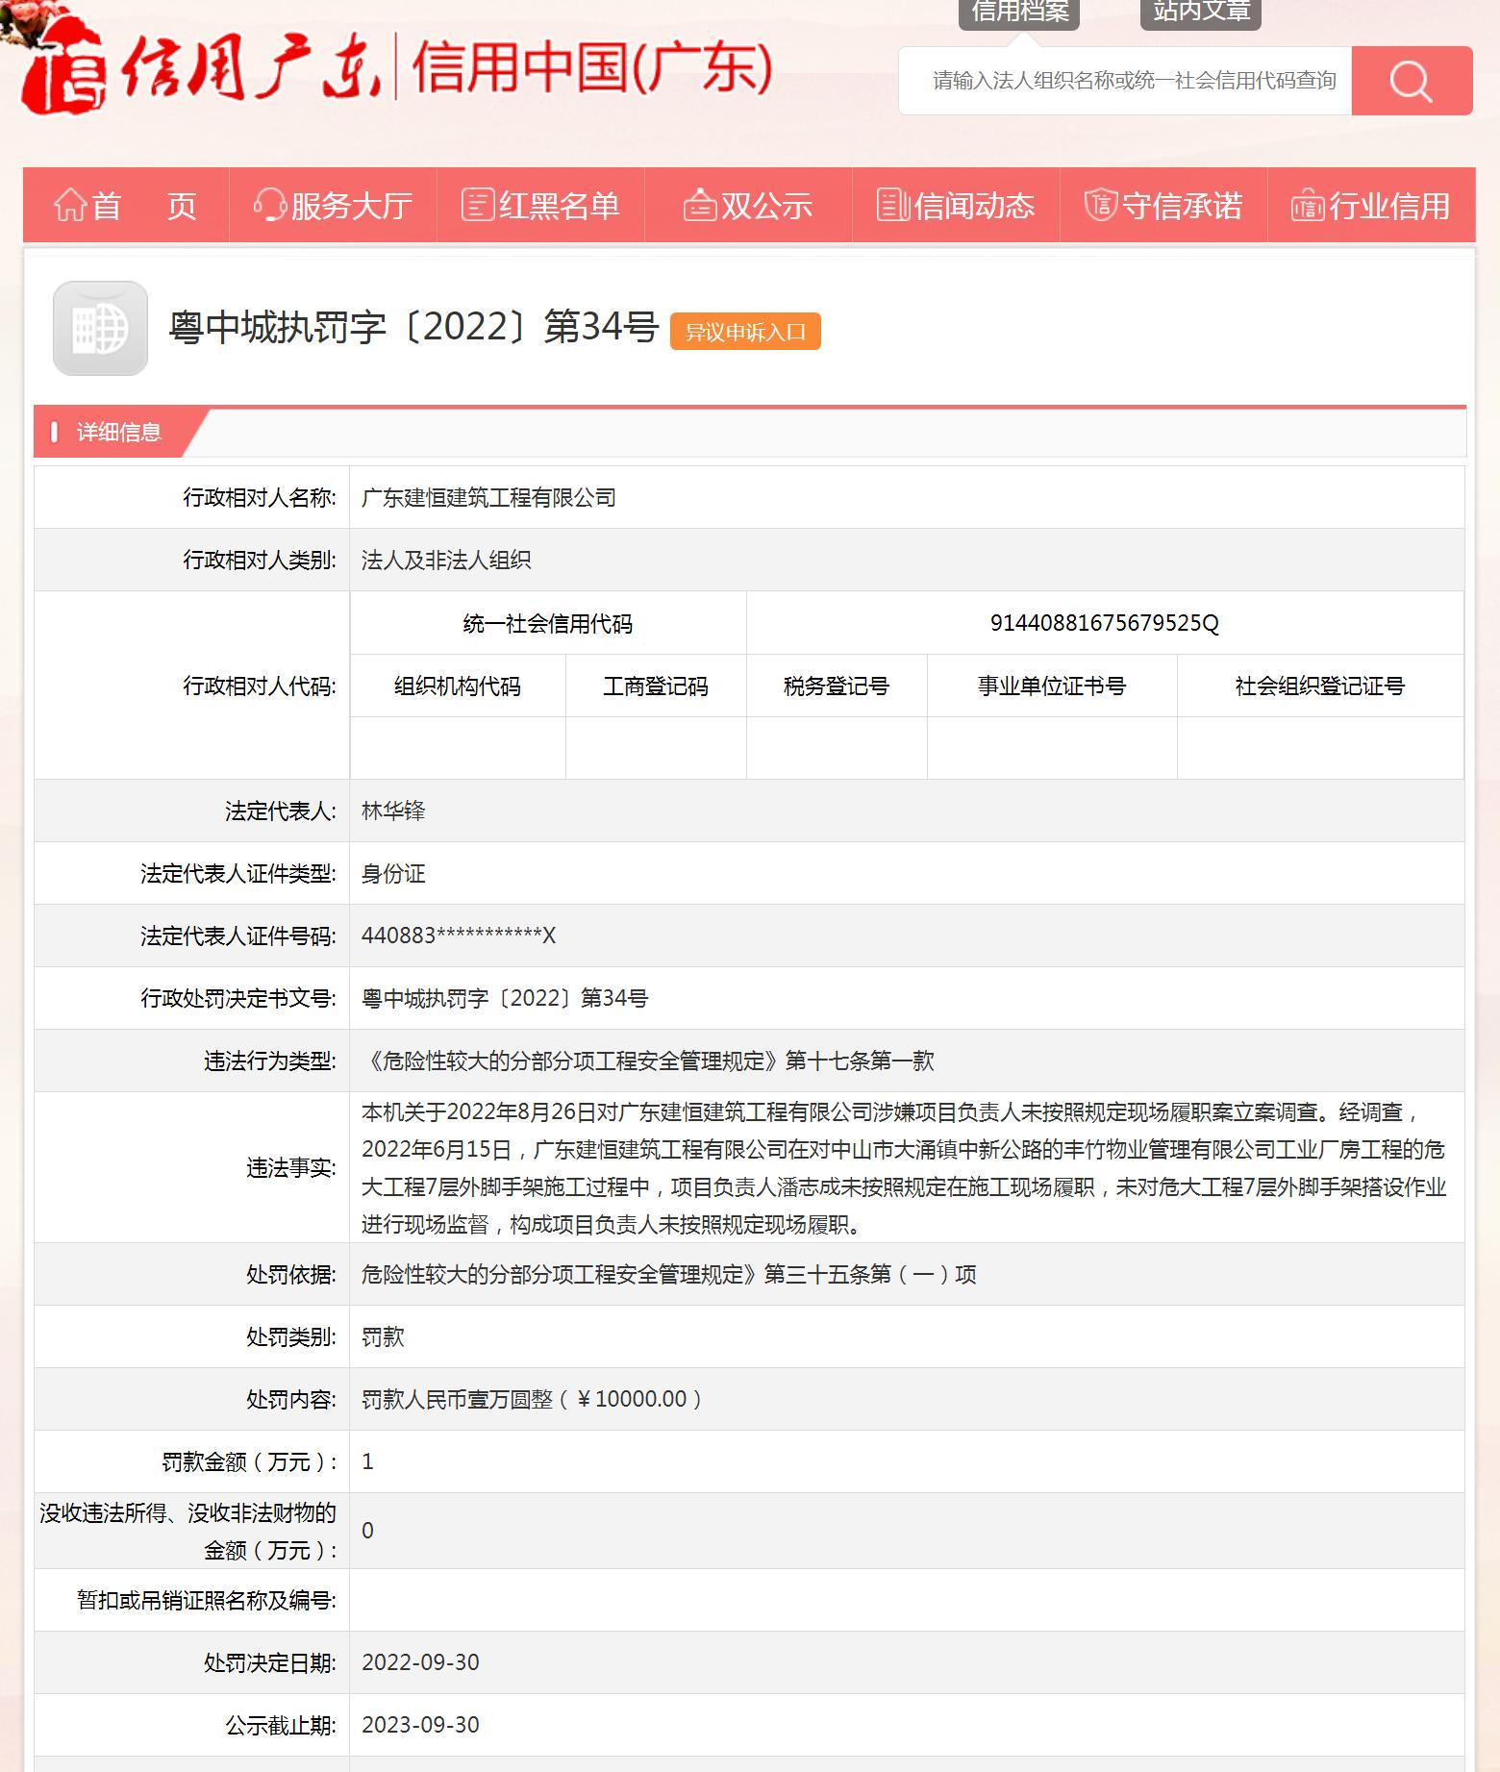Select masked ID number 440883***********X
This screenshot has width=1500, height=1772.
coord(459,936)
